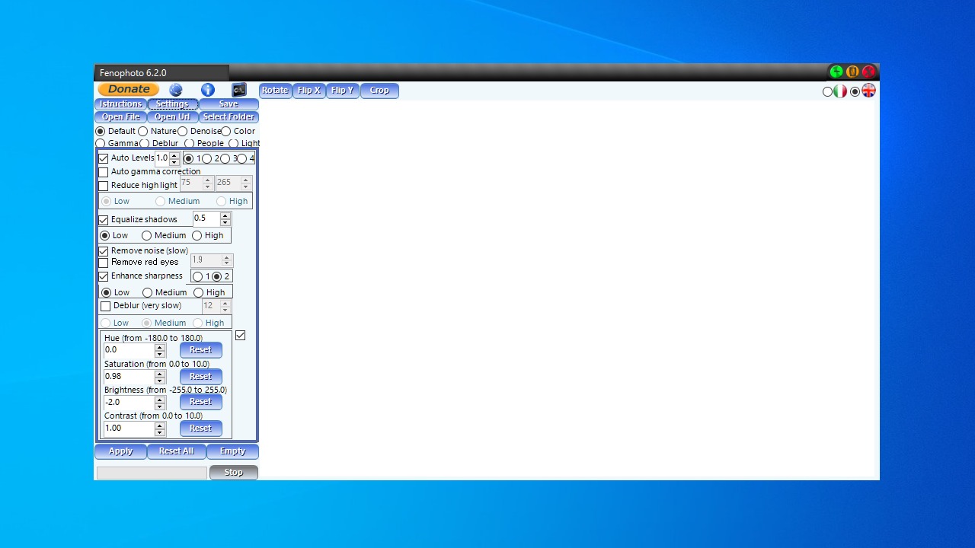The width and height of the screenshot is (975, 548).
Task: Select the Italian language radio button
Action: coord(828,92)
